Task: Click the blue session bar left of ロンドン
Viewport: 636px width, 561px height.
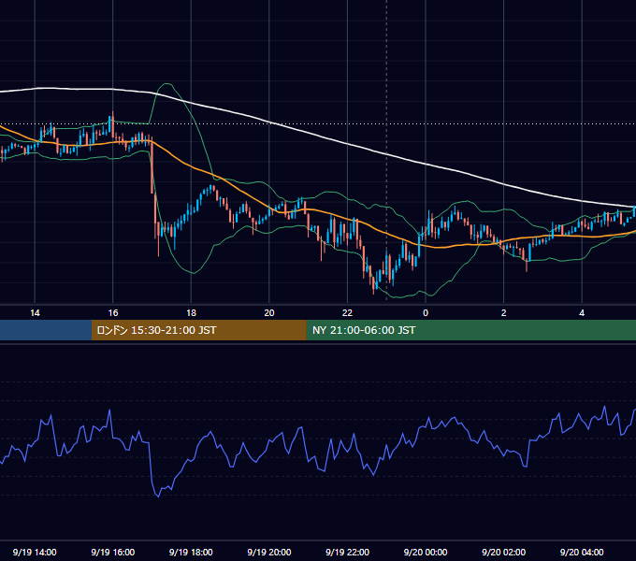Action: click(x=46, y=330)
